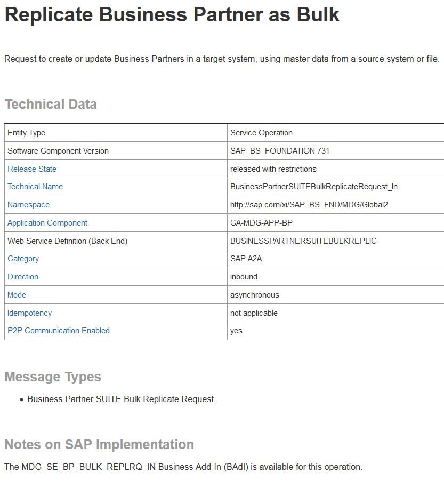Click the Technical Name link

tap(35, 187)
